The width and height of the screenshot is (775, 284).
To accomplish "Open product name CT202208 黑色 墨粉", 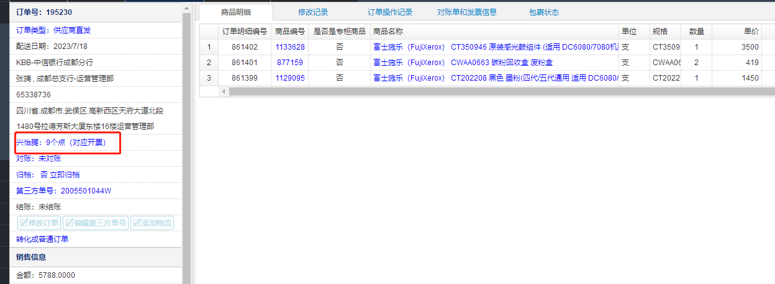I will [x=496, y=78].
